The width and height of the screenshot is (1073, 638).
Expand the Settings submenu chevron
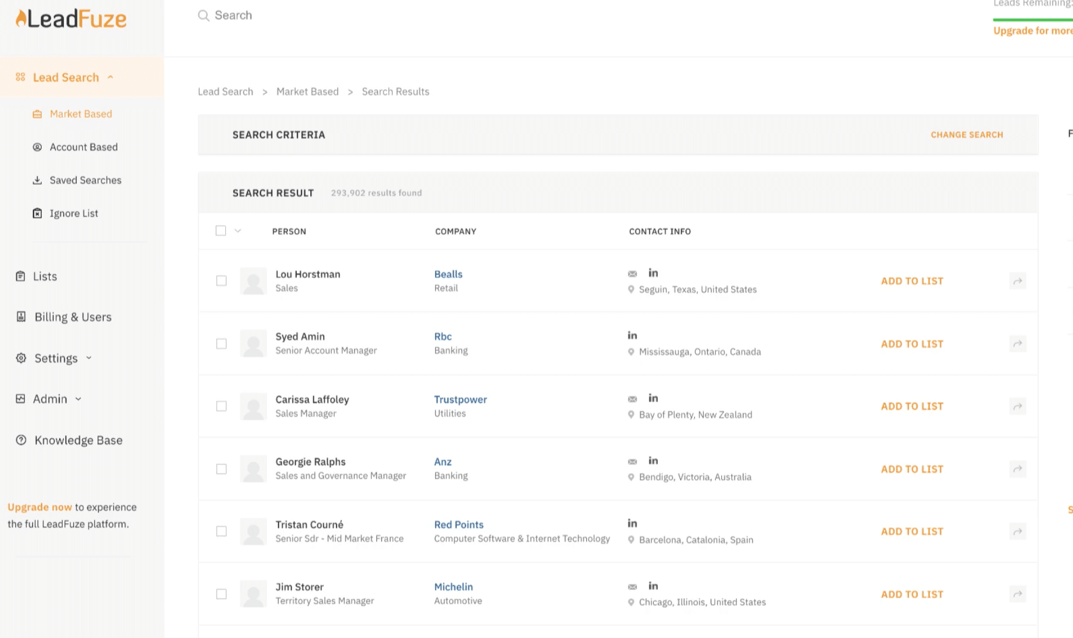pyautogui.click(x=89, y=358)
